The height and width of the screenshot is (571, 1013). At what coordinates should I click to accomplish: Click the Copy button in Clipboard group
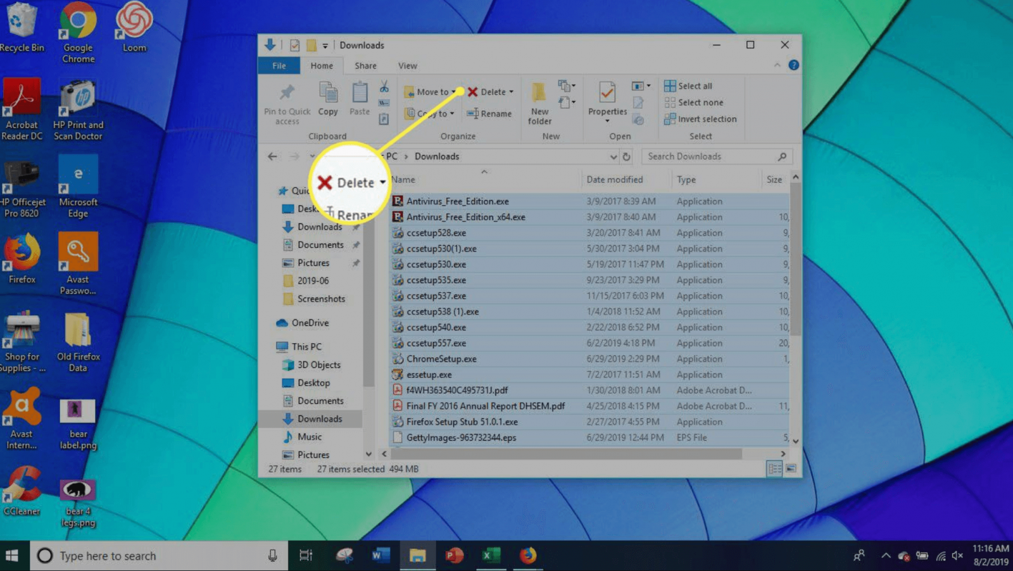pyautogui.click(x=328, y=99)
